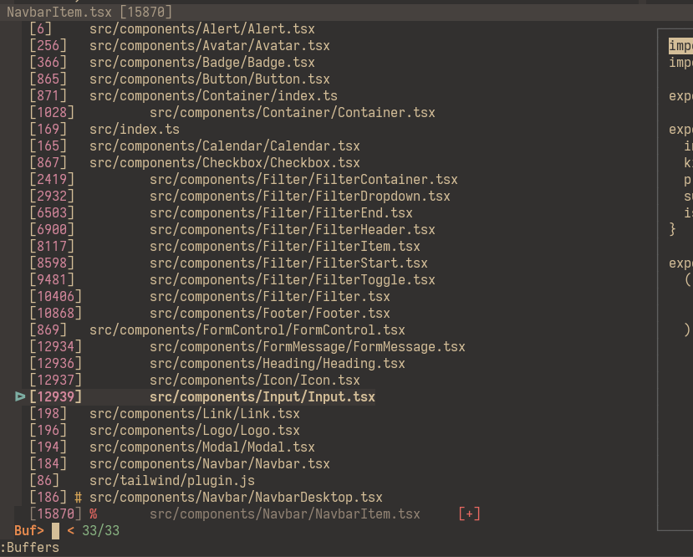Select buffer src/components/Footer/Footer.tsx

(270, 314)
